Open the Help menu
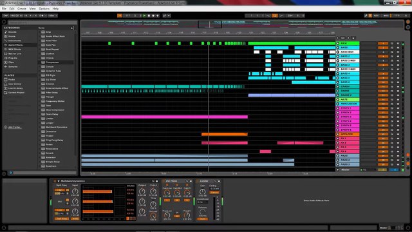Screen dimensions: 412x232 [55, 8]
